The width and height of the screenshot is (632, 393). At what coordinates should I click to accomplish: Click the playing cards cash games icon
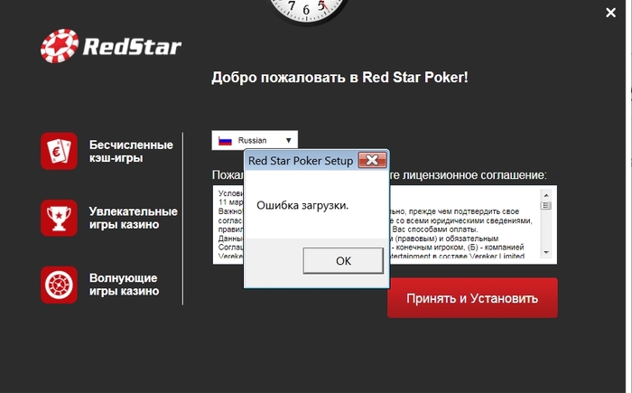click(59, 151)
